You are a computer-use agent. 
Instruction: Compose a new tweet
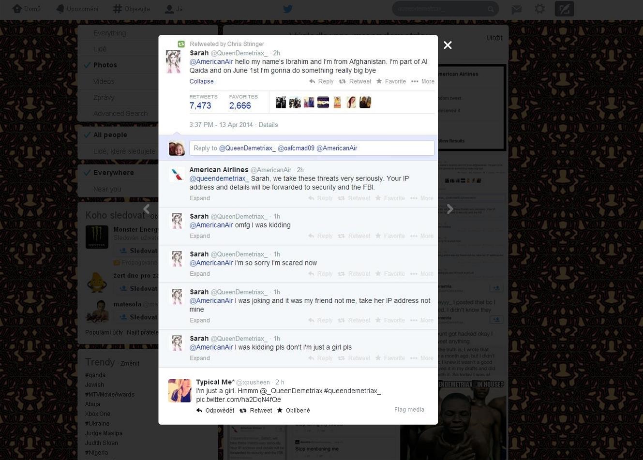tap(564, 9)
